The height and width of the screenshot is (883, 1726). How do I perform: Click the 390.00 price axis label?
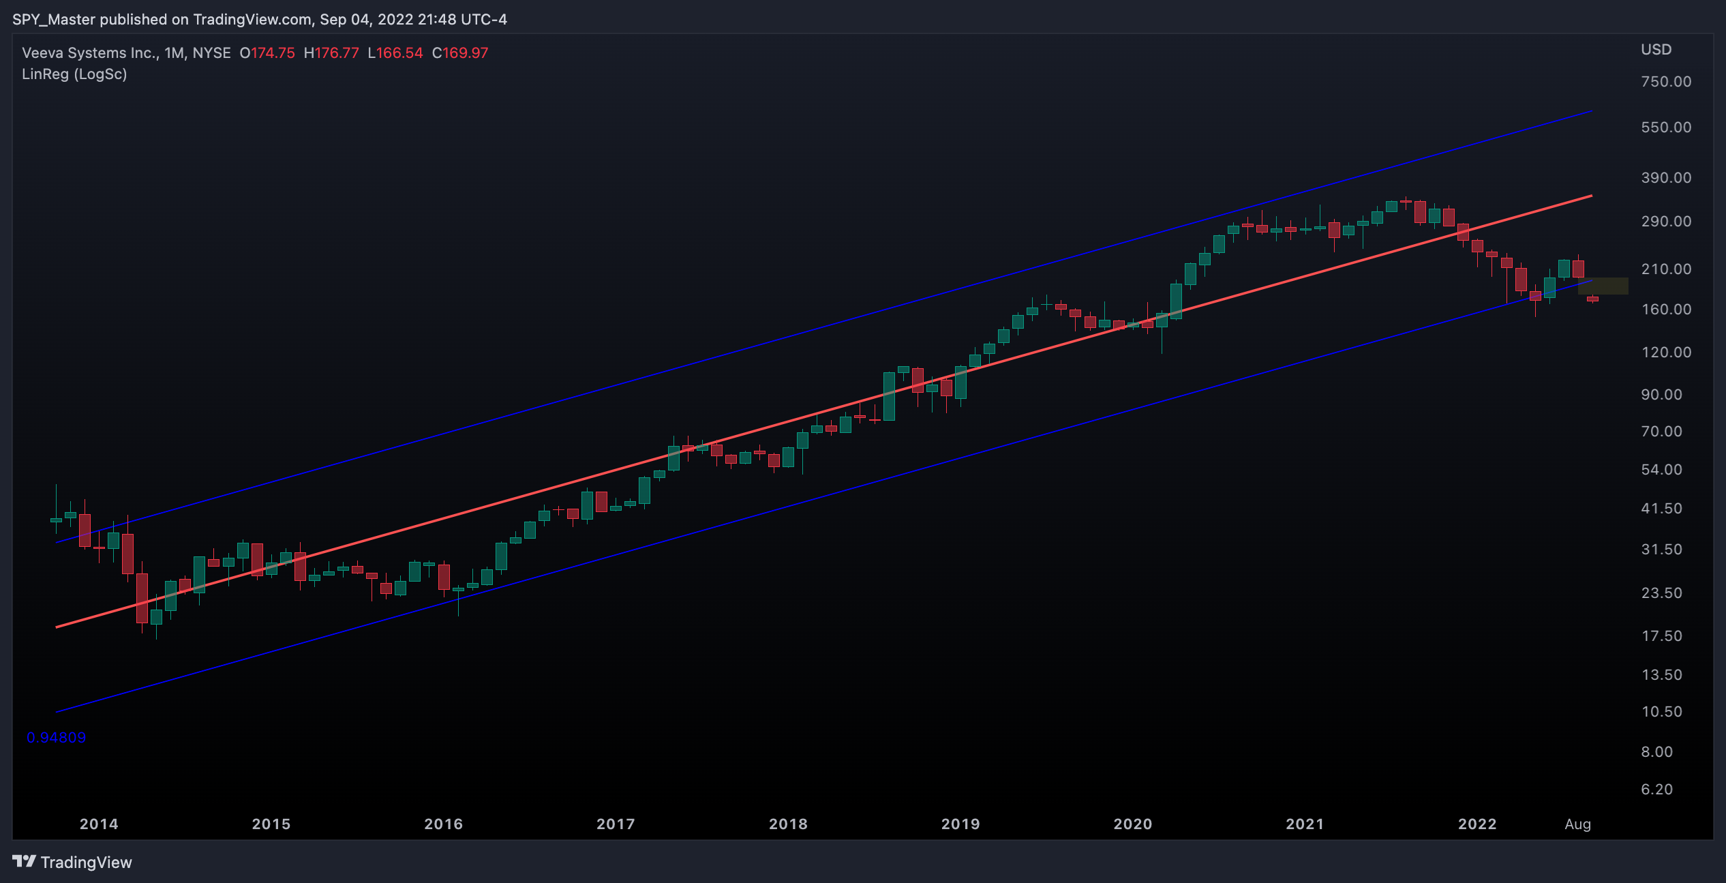tap(1666, 178)
